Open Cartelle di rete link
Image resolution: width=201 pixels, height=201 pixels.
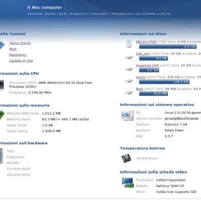tap(21, 61)
